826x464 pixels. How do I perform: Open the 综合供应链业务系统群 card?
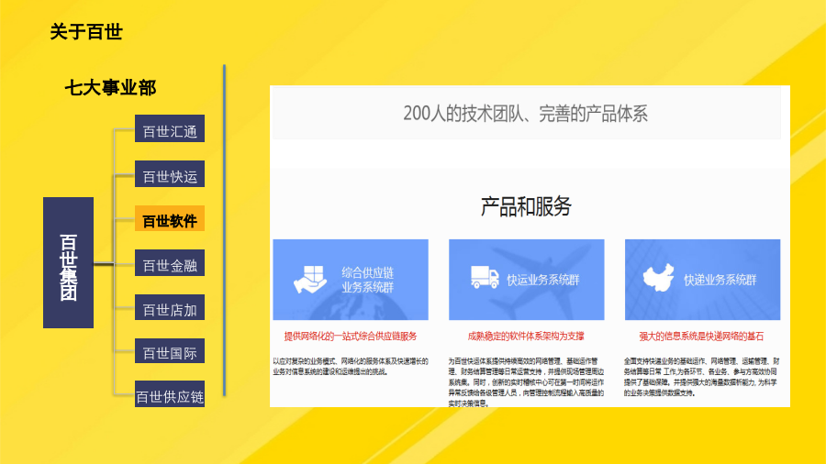351,280
